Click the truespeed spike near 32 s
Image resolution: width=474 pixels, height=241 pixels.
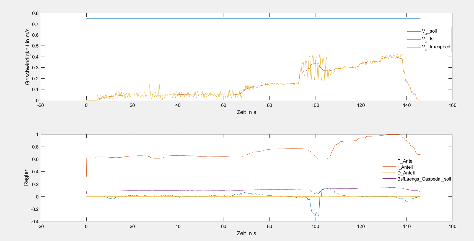click(159, 84)
